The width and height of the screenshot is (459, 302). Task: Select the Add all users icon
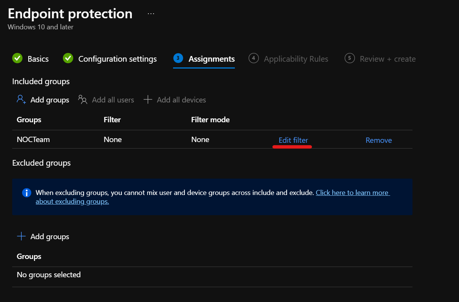pyautogui.click(x=82, y=99)
